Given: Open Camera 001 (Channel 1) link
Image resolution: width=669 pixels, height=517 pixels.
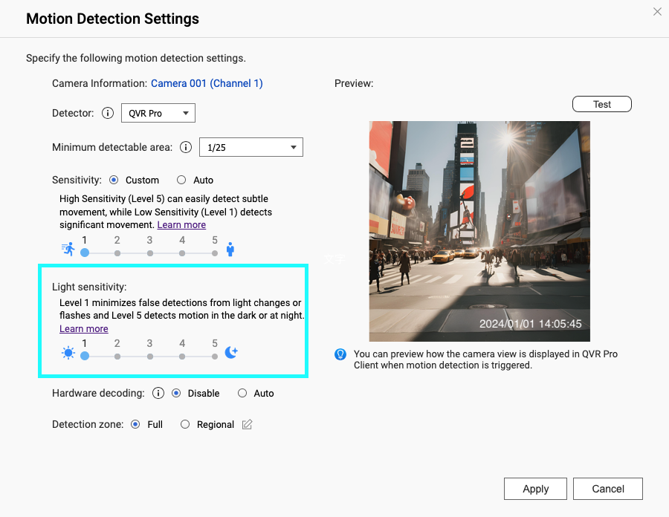Looking at the screenshot, I should (207, 83).
